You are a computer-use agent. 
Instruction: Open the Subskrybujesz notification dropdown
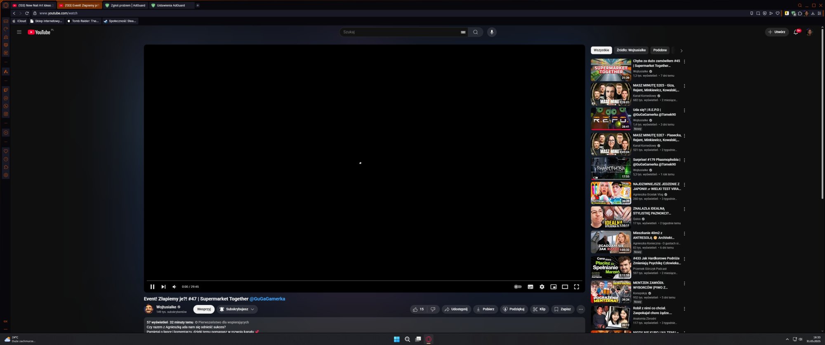coord(237,309)
